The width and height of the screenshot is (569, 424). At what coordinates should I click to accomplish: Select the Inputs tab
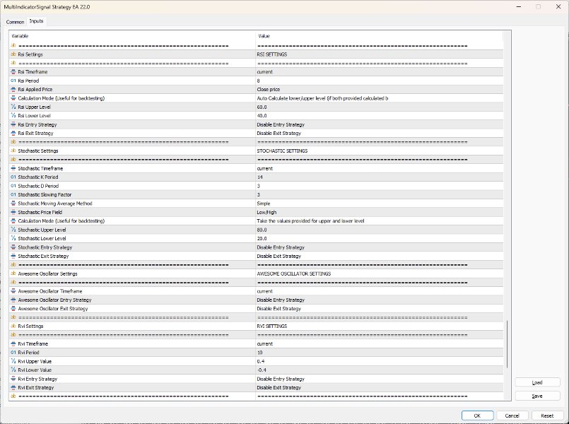tap(36, 21)
